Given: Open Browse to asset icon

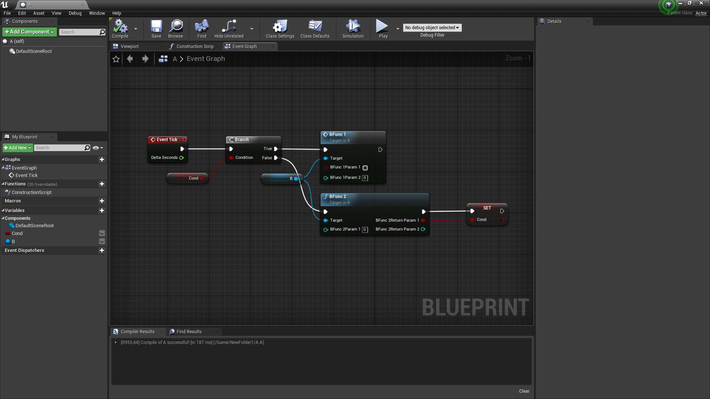Looking at the screenshot, I should coord(176,27).
